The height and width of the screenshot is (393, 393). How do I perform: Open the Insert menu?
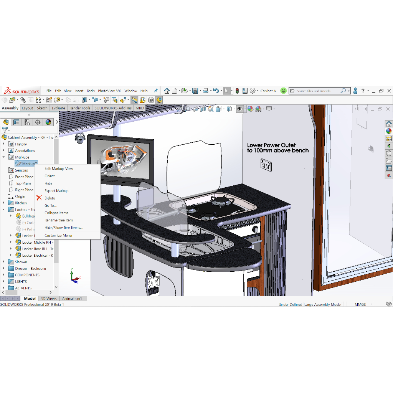tap(79, 91)
